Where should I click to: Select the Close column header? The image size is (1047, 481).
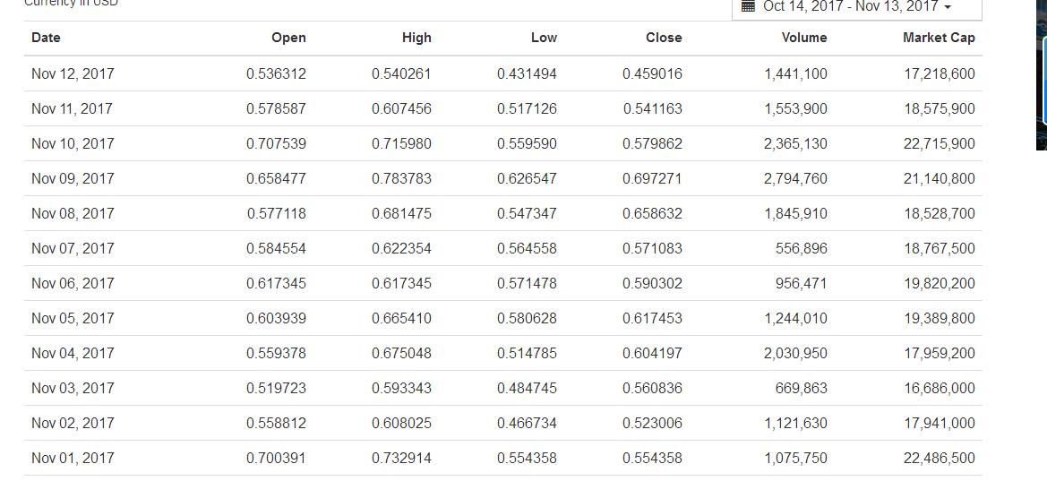click(664, 38)
